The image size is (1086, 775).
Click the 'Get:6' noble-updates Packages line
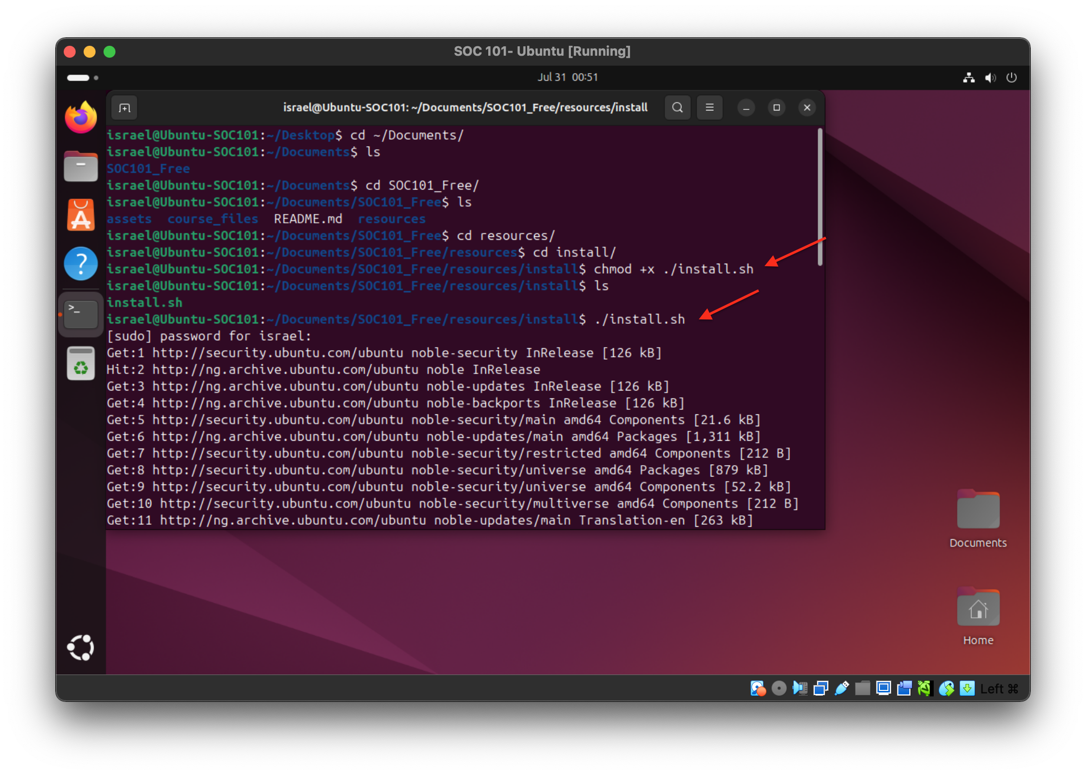[x=434, y=437]
